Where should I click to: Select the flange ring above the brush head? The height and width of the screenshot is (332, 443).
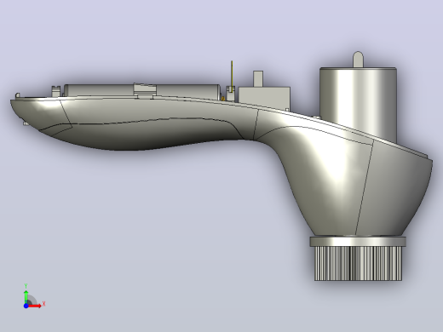click(358, 242)
